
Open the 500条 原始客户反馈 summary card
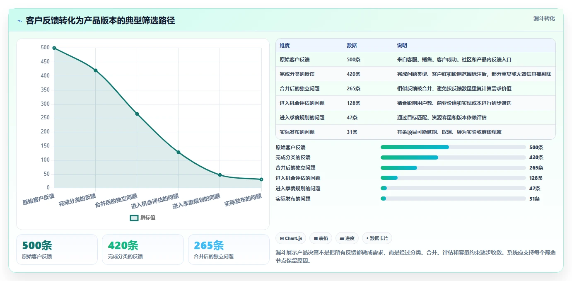(57, 250)
